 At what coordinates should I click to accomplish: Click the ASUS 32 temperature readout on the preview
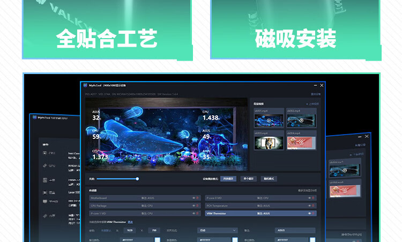(x=96, y=115)
